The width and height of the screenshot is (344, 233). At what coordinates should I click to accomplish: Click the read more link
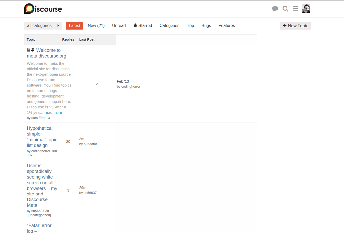[53, 113]
